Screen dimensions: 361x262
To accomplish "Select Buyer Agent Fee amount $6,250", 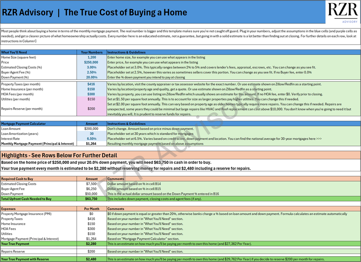I will pyautogui.click(x=92, y=189).
